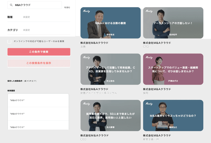Open the データエンジニアの方話したい card

coord(173,23)
